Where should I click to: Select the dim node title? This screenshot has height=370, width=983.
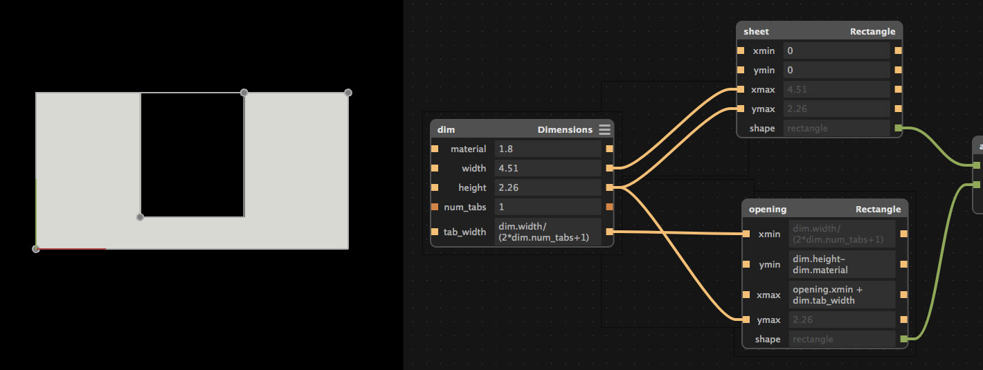pos(445,129)
